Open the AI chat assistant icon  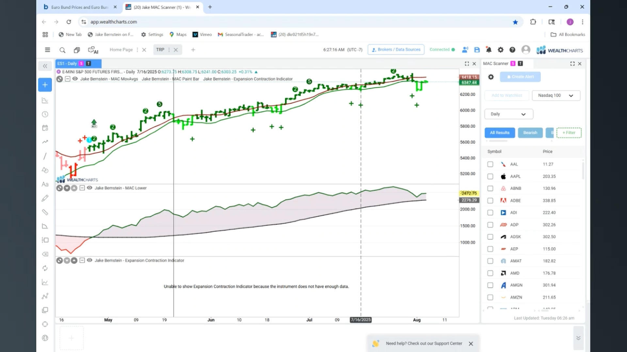(x=93, y=50)
